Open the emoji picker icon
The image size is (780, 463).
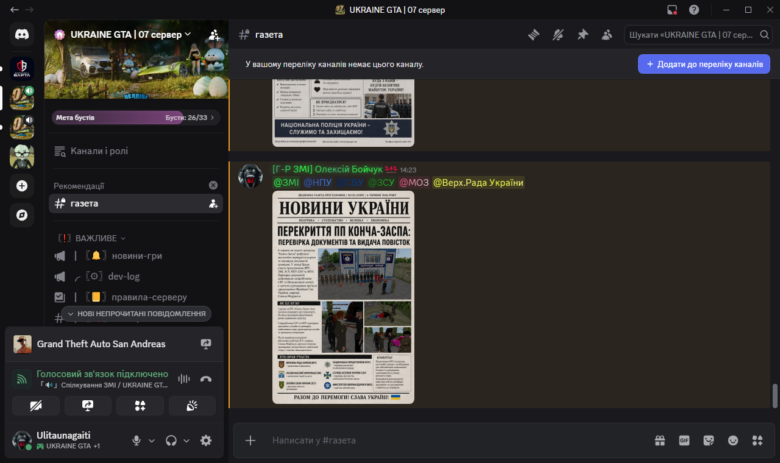tap(733, 440)
